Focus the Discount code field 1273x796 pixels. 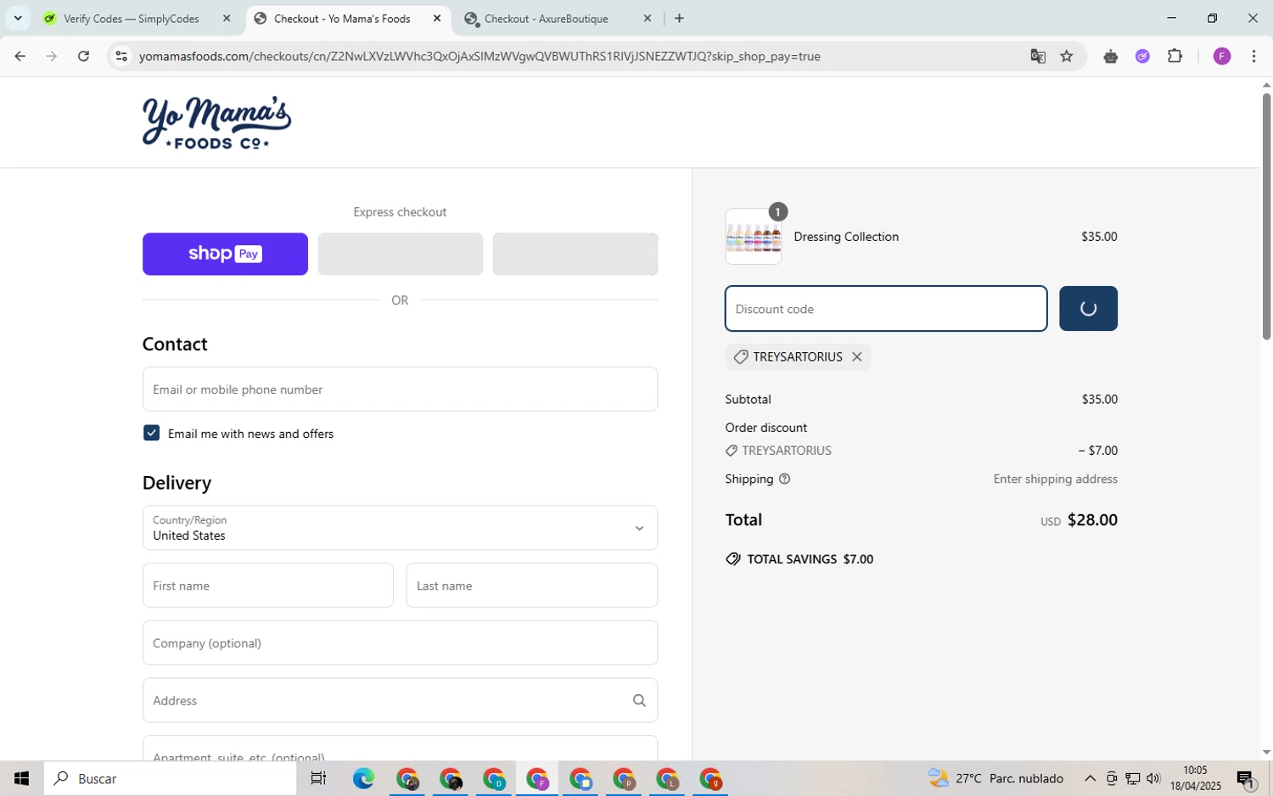click(886, 309)
